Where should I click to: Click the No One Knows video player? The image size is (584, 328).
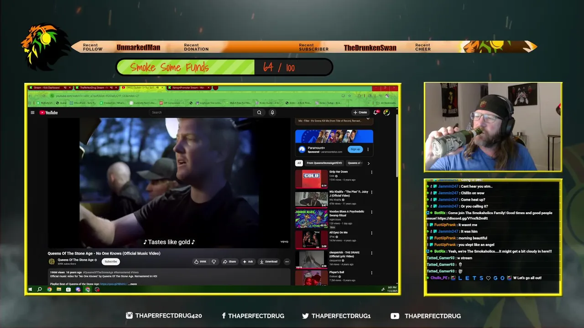[x=169, y=183]
